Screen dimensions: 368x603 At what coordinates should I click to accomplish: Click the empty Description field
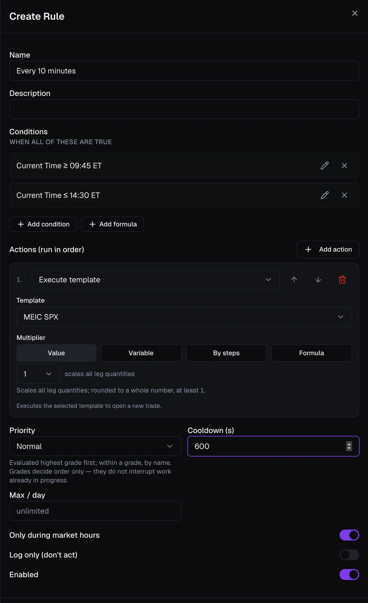click(x=184, y=109)
